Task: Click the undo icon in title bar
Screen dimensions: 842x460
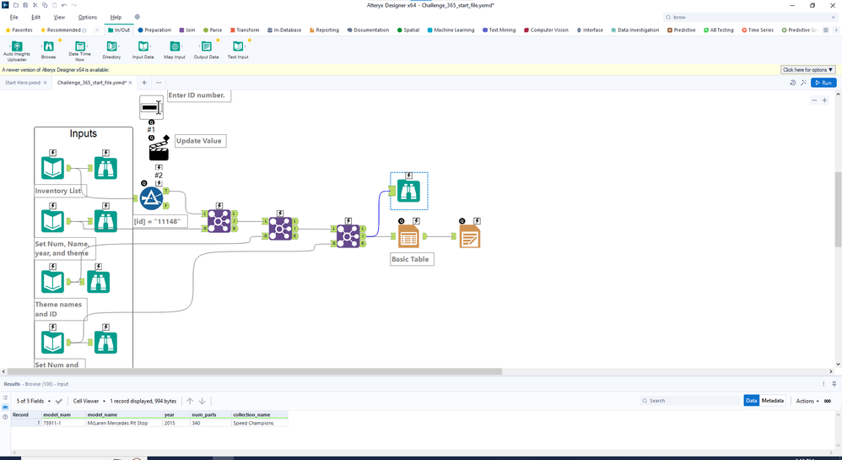Action: (x=64, y=5)
